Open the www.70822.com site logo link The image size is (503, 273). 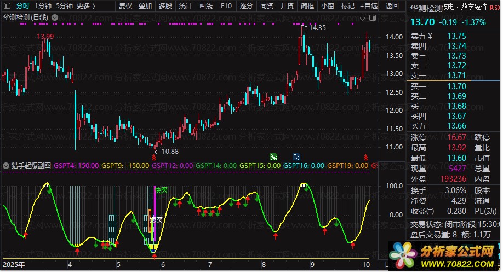coord(442,255)
